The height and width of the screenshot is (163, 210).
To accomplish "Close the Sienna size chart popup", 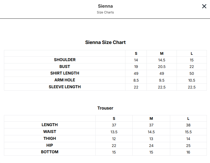I will pyautogui.click(x=204, y=6).
